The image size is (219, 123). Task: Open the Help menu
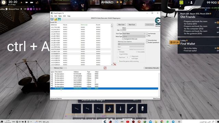click(69, 16)
